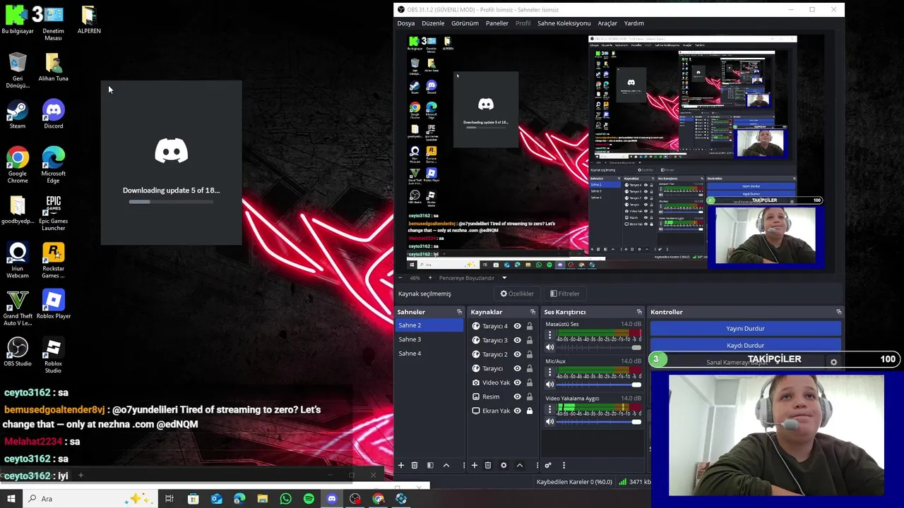Open advanced audio properties gears icon
This screenshot has height=508, width=904.
click(548, 466)
